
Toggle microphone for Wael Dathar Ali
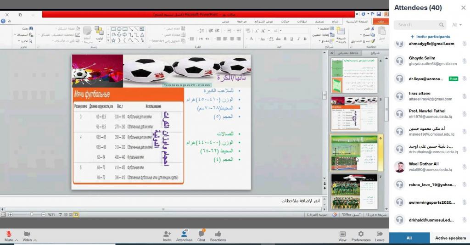click(464, 167)
